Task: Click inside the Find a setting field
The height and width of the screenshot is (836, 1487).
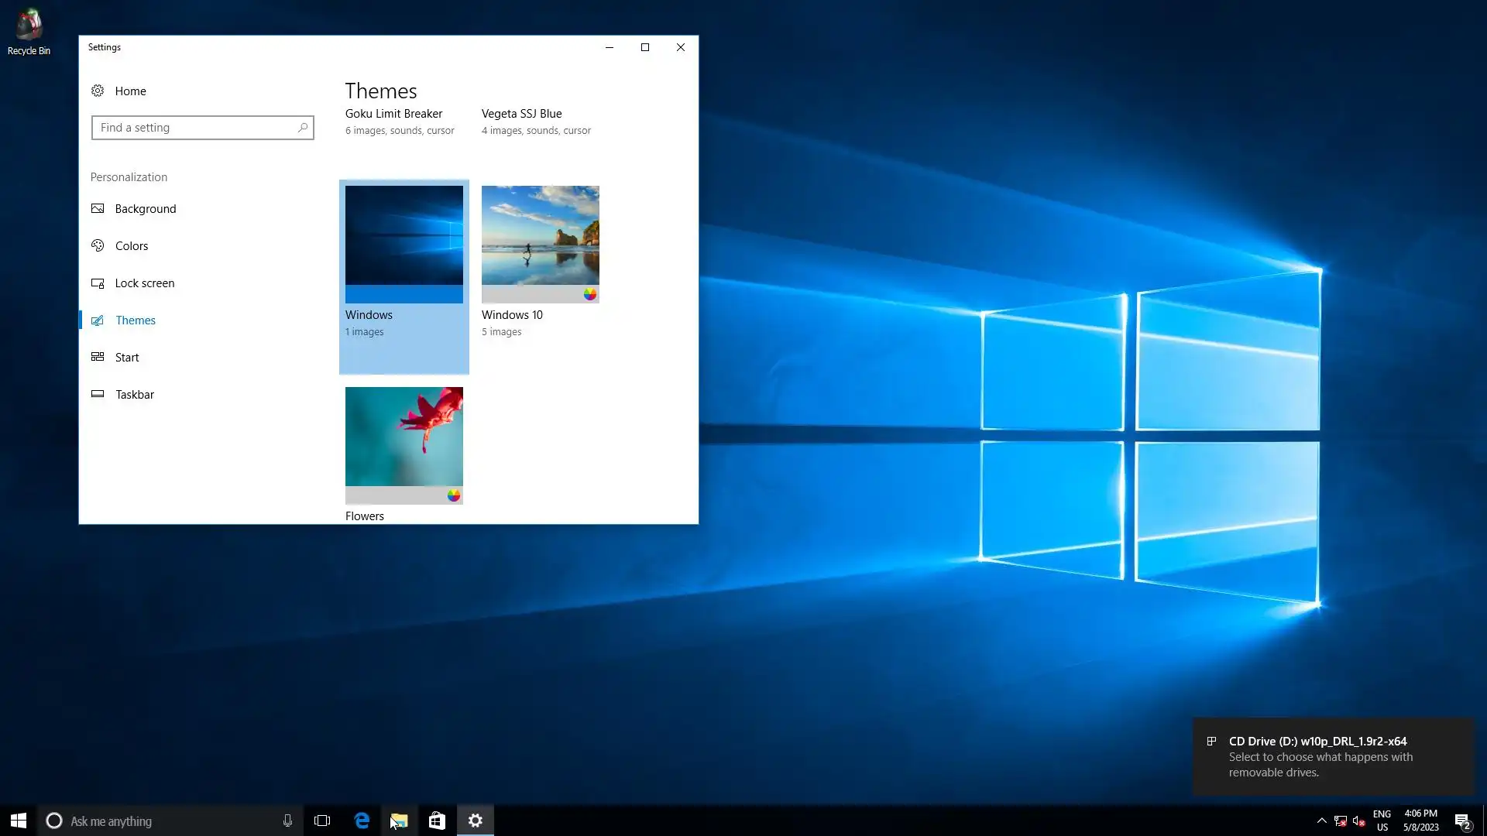Action: [194, 128]
